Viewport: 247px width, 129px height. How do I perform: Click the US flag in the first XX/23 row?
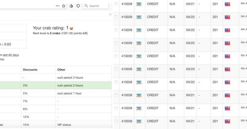click(x=227, y=56)
